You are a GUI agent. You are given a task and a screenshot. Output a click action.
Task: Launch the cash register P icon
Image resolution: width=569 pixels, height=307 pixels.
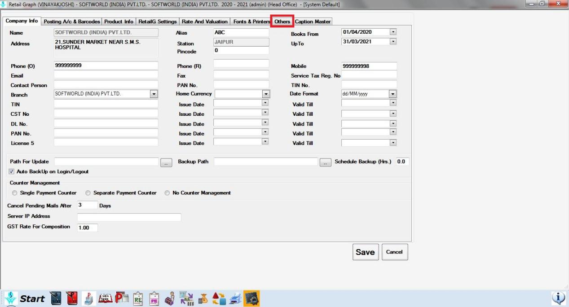(x=88, y=299)
